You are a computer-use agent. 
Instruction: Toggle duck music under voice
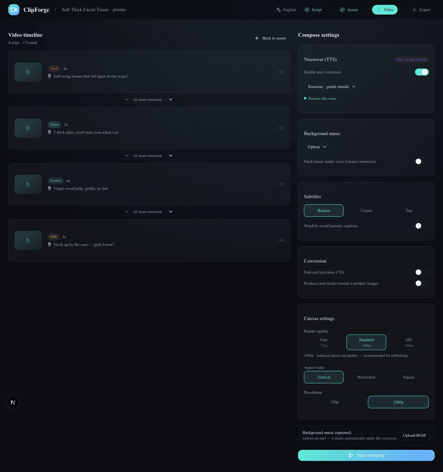[x=422, y=161]
